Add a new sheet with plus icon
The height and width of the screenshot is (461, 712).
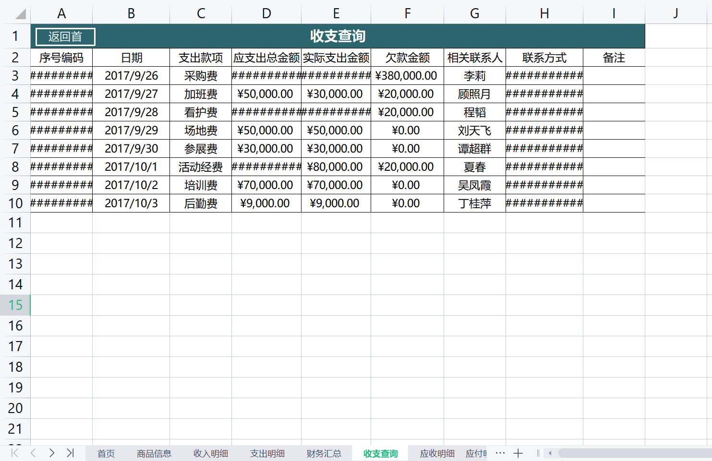[518, 453]
